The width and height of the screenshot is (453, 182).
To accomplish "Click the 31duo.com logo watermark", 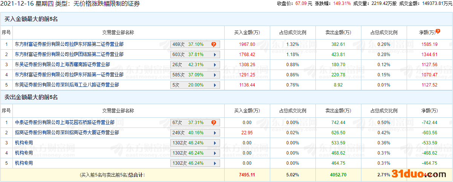I will (x=420, y=174).
